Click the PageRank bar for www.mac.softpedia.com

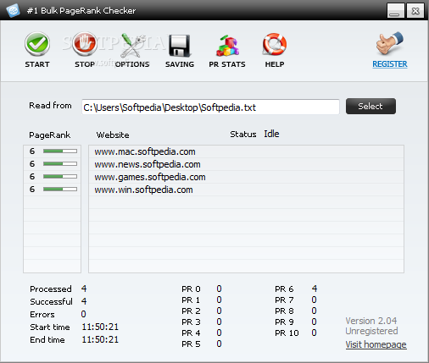tap(60, 151)
